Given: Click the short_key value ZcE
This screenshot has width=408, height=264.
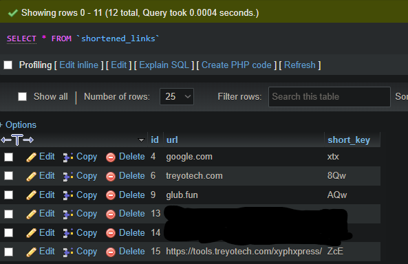Looking at the screenshot, I should (x=335, y=252).
